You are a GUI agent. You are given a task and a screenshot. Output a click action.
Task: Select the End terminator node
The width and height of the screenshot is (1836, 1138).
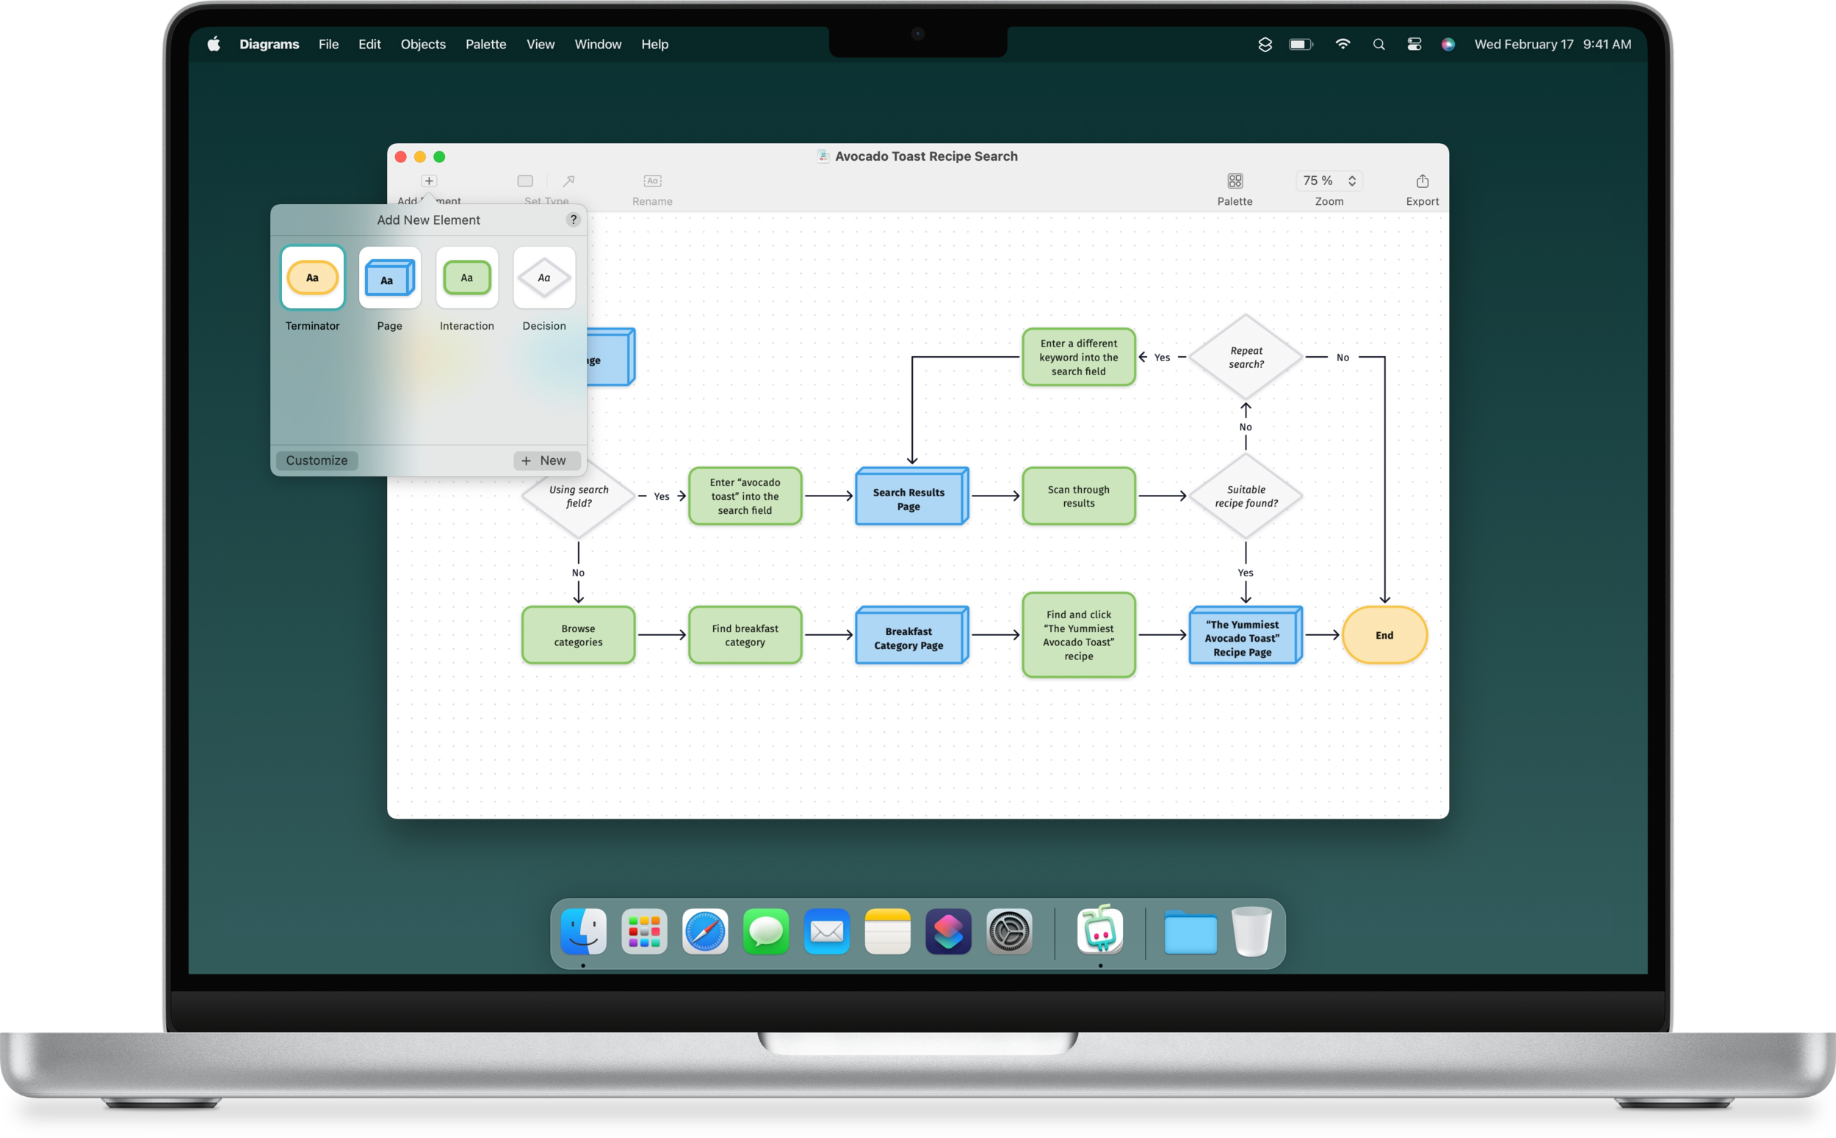[1384, 635]
